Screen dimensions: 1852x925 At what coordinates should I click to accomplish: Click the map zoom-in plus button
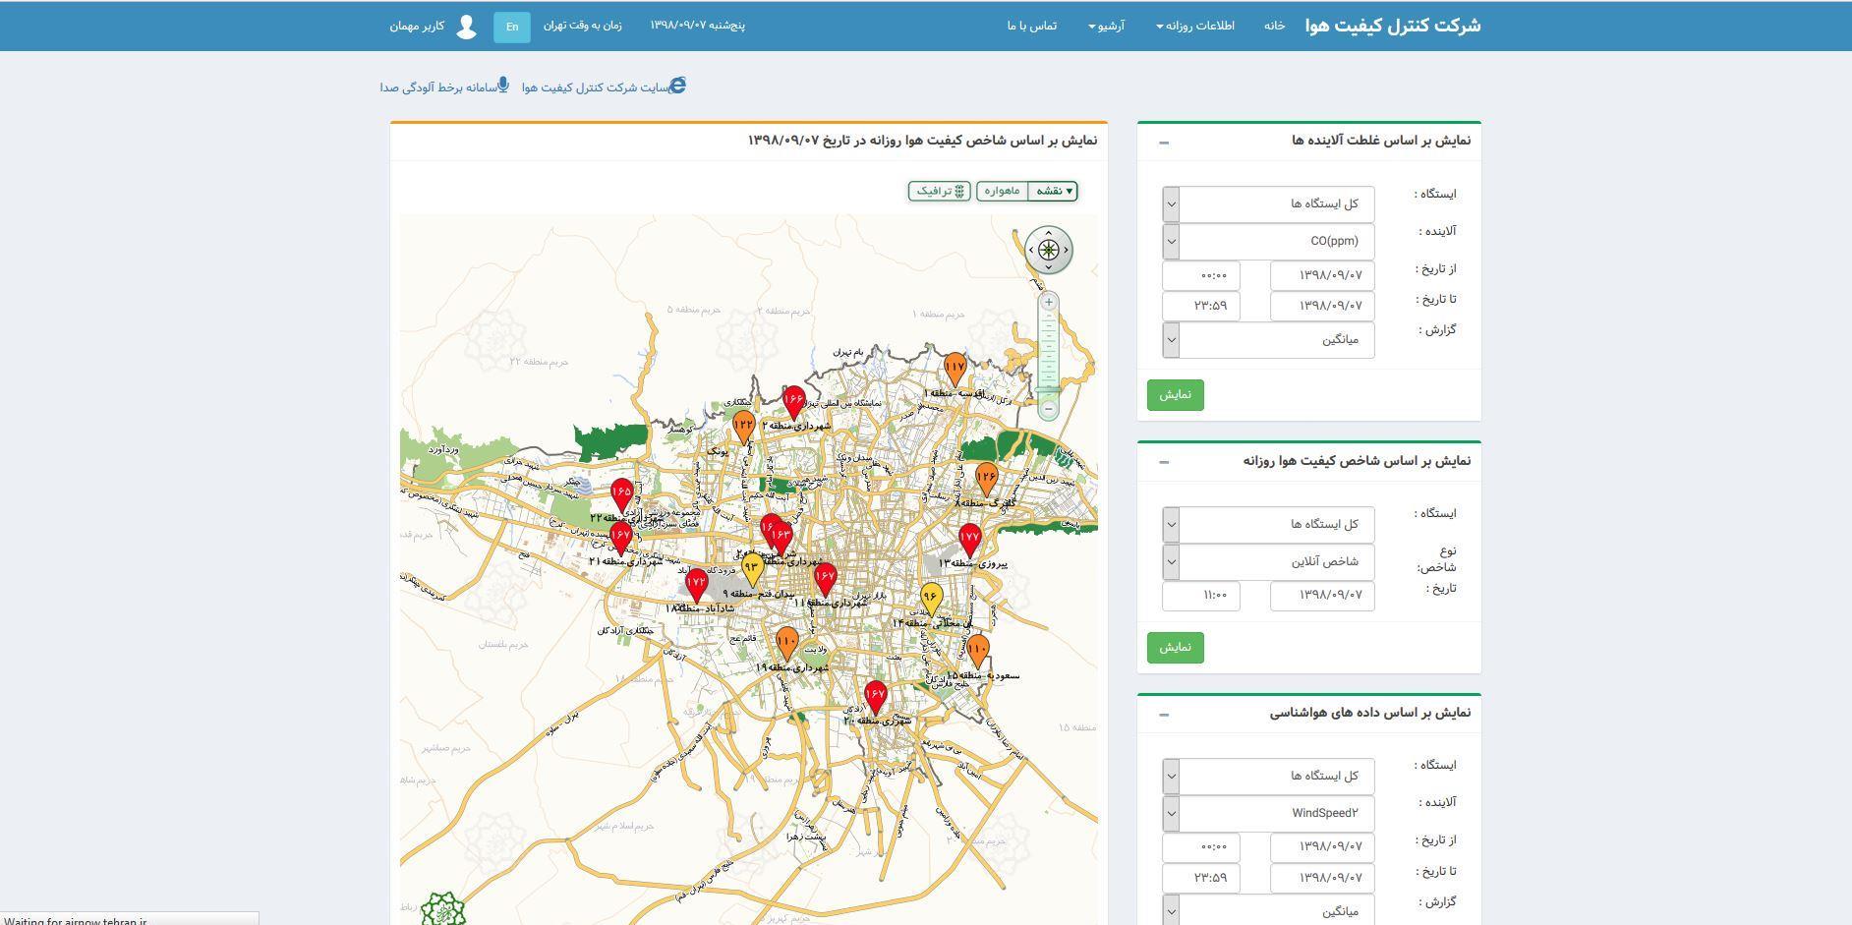[x=1049, y=303]
